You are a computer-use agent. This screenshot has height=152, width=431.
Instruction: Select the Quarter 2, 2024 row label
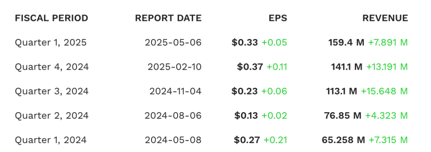52,115
